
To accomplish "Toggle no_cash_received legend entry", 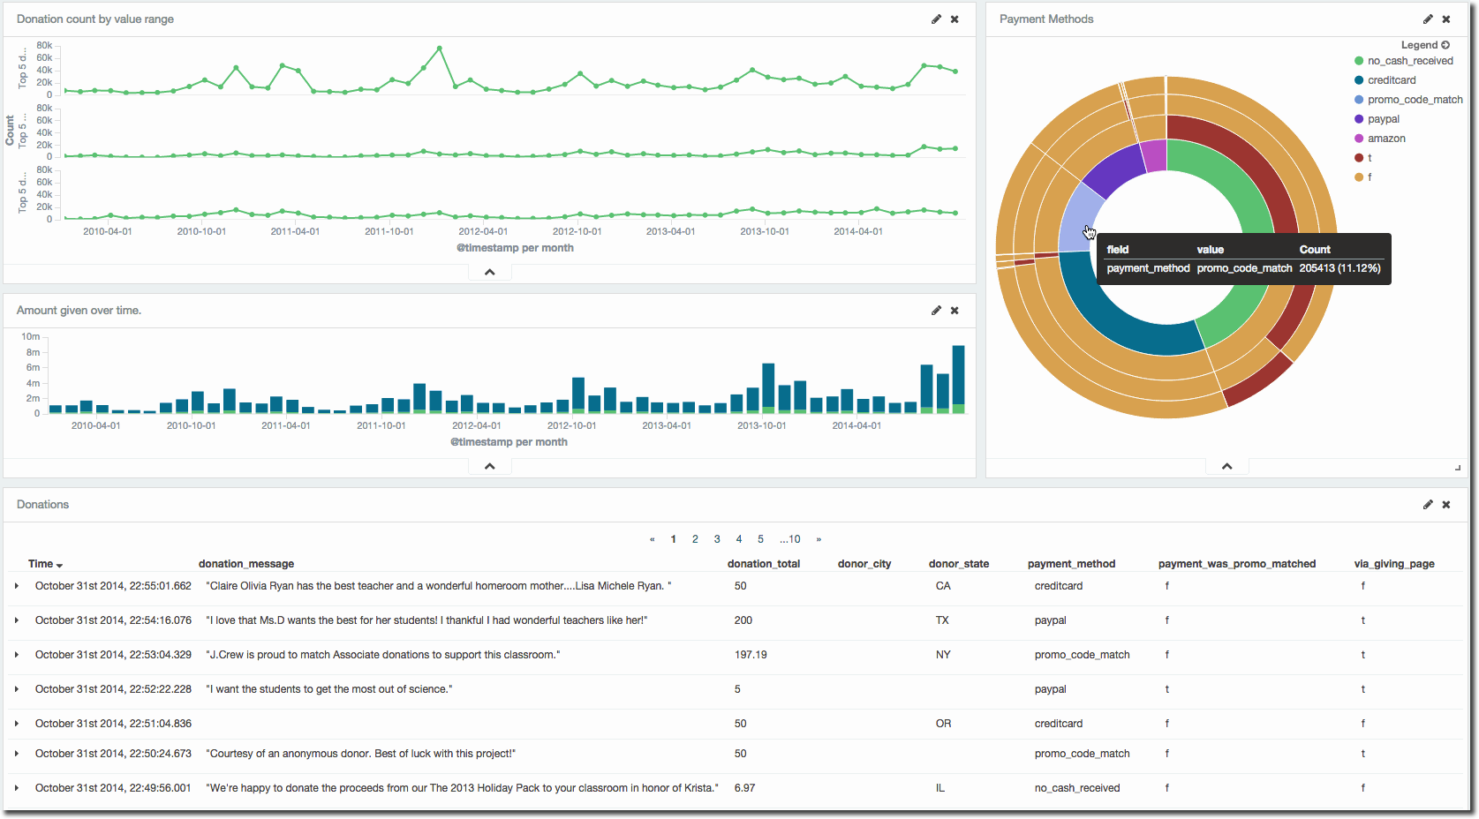I will pos(1409,61).
